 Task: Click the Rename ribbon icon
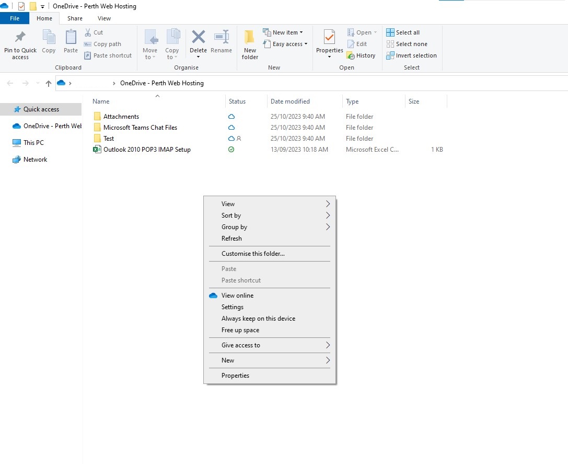pos(222,37)
